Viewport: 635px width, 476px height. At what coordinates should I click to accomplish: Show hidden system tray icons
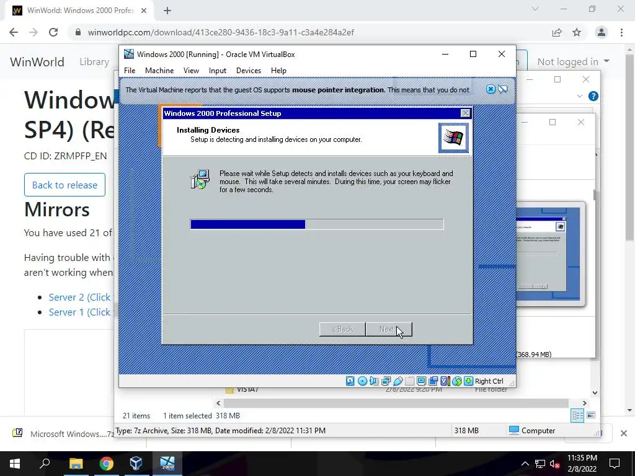coord(525,464)
